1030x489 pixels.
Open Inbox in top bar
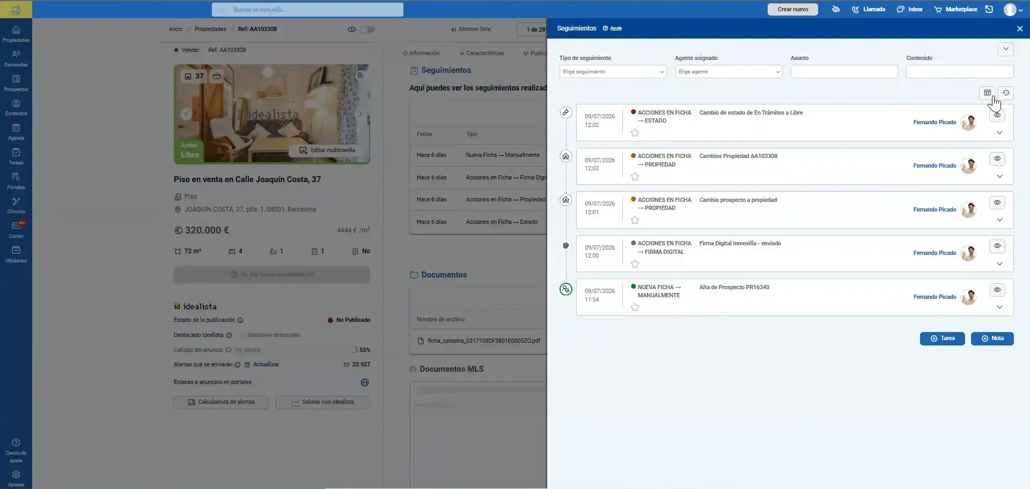pos(910,9)
